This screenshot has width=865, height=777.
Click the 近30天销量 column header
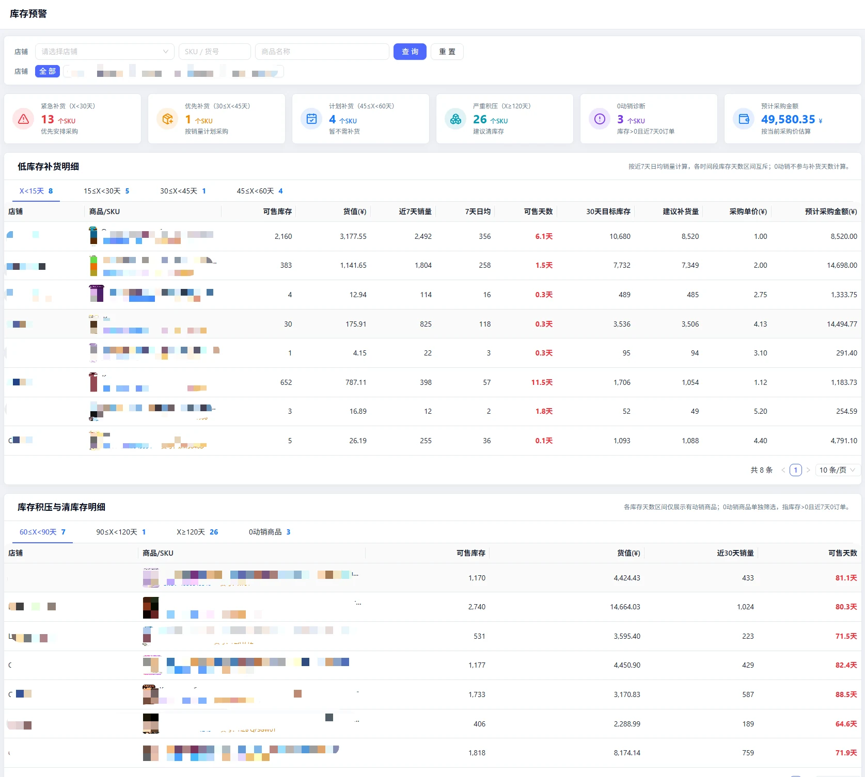coord(735,553)
